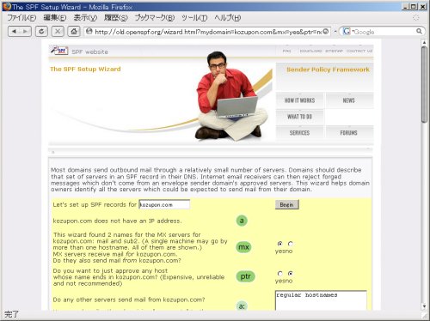430x321 pixels.
Task: Open NEWS navigation button
Action: 348,100
